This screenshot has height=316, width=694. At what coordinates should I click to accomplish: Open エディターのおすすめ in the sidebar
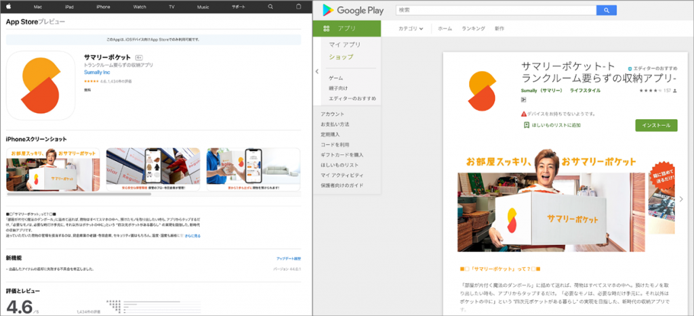pyautogui.click(x=352, y=98)
